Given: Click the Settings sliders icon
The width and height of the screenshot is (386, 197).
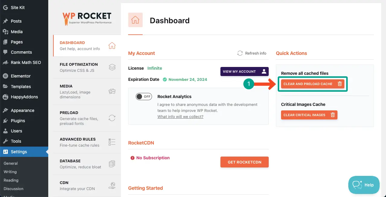Looking at the screenshot, I should 5,152.
